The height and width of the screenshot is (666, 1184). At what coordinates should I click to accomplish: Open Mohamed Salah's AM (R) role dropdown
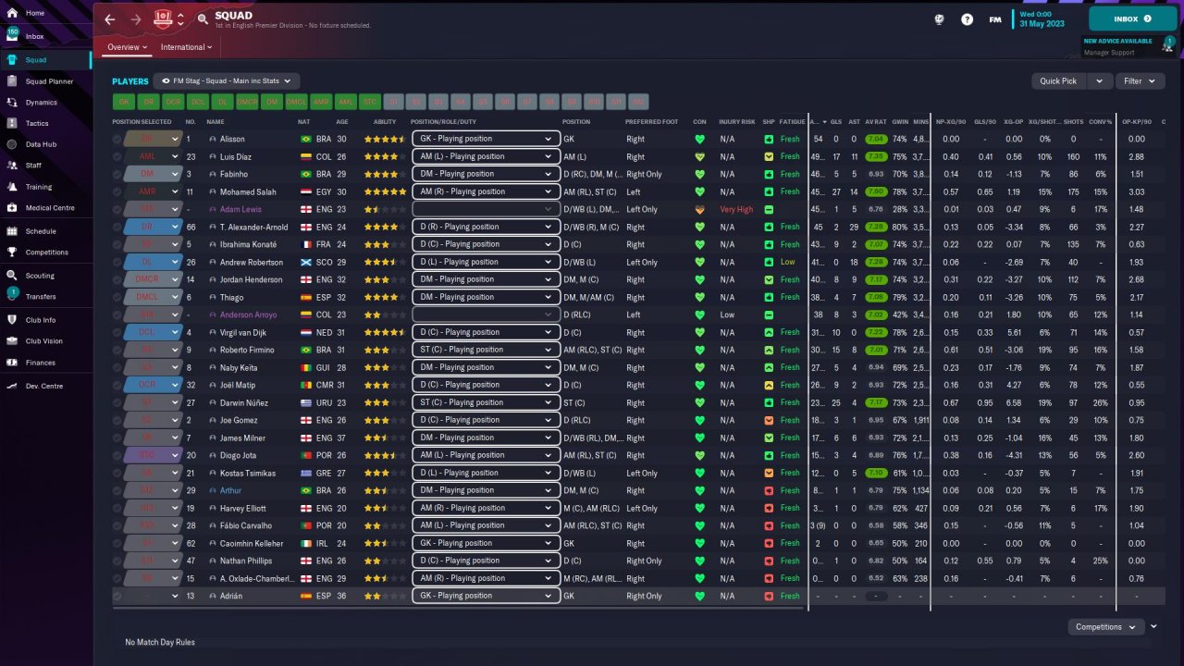pos(486,191)
